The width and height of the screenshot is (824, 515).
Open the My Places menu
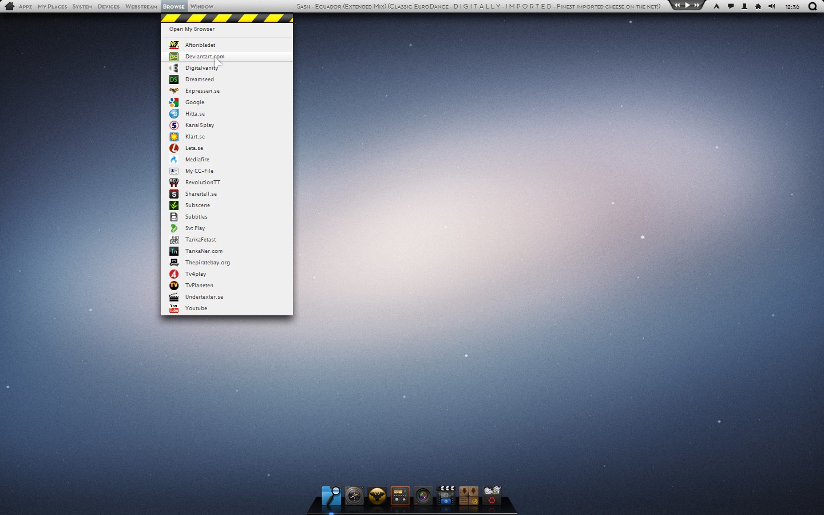52,6
